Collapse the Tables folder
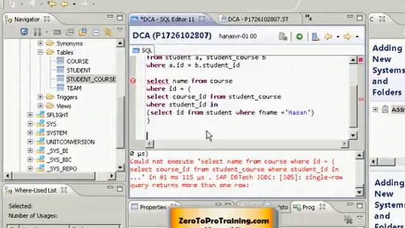405x228 pixels. [x=40, y=52]
